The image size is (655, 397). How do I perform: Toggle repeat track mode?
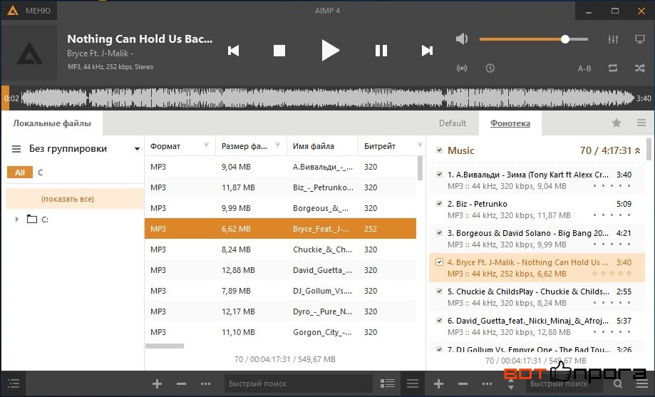coord(613,68)
